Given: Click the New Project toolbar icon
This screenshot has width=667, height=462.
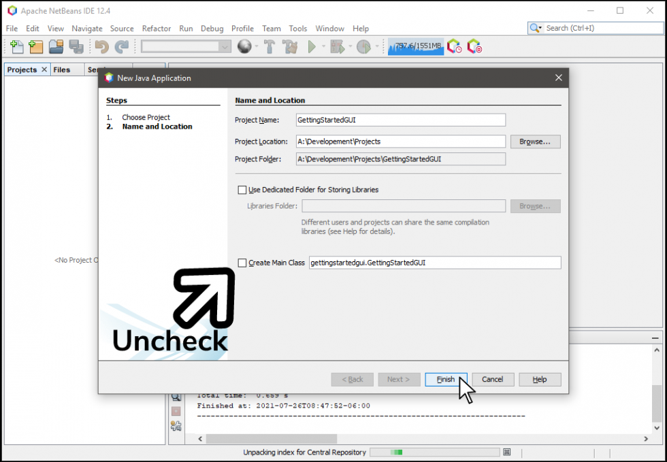Looking at the screenshot, I should [x=35, y=46].
